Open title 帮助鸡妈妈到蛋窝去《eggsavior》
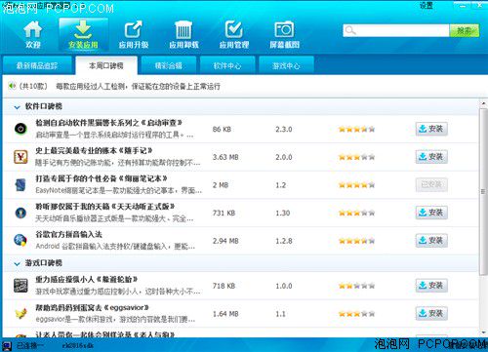 [92, 307]
